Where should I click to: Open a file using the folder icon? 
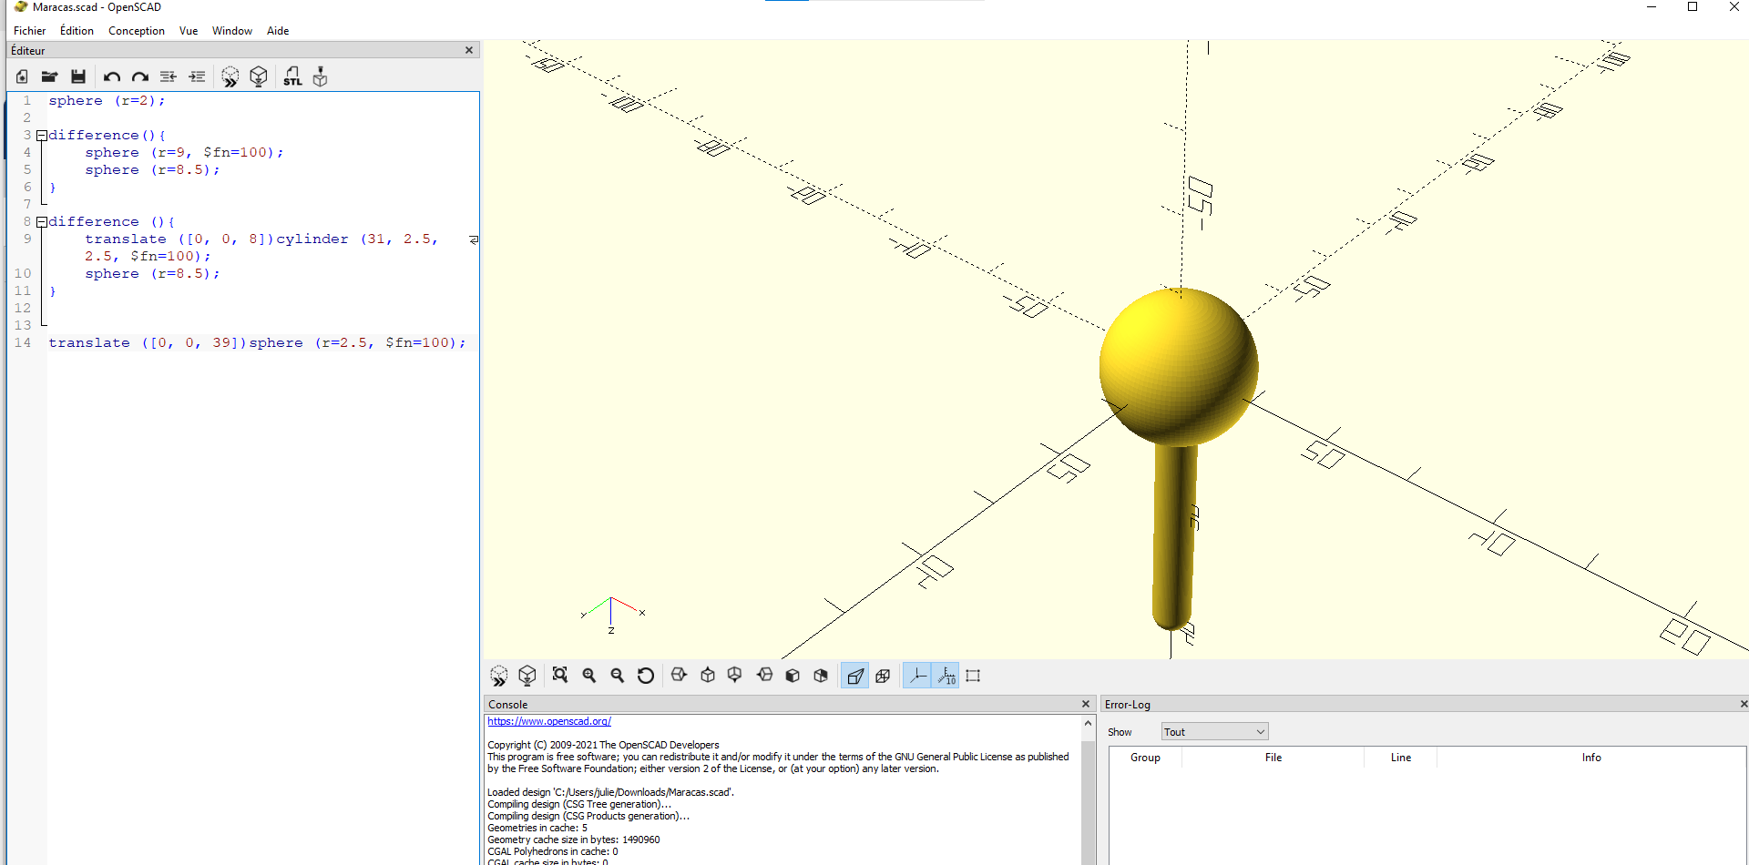49,76
